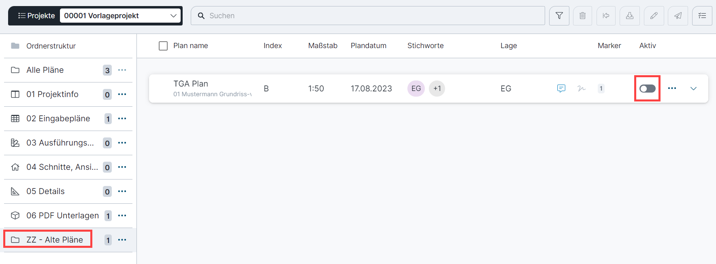Sort by Lage column header
Image resolution: width=716 pixels, height=264 pixels.
pos(509,46)
